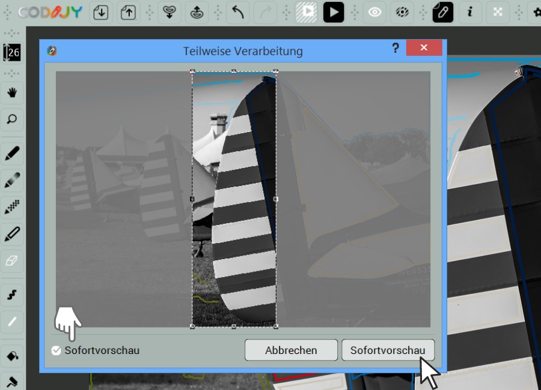541x390 pixels.
Task: Click the striped partial processing play icon
Action: coord(307,12)
